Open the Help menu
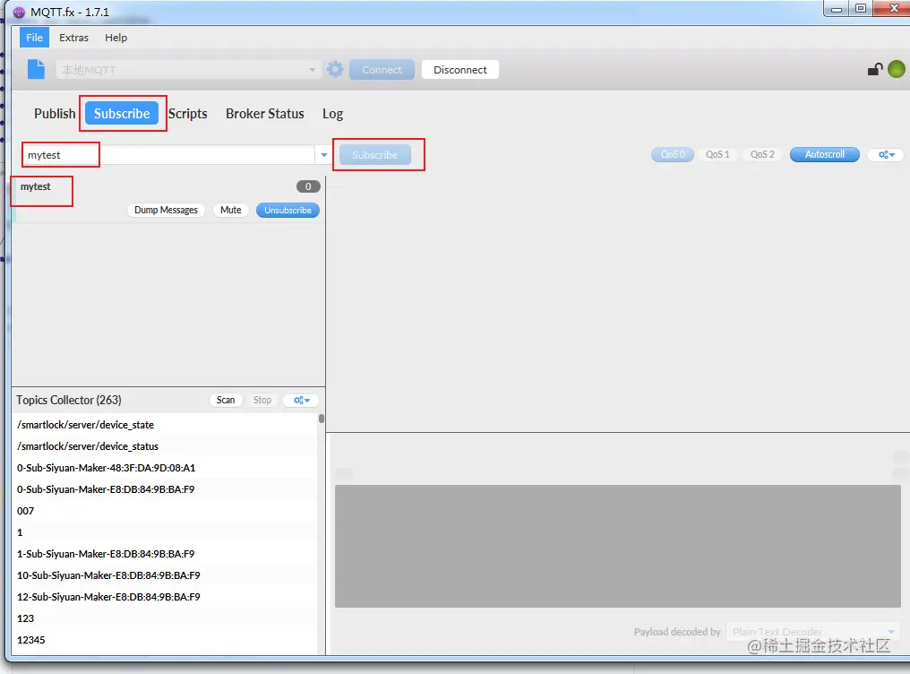 116,37
